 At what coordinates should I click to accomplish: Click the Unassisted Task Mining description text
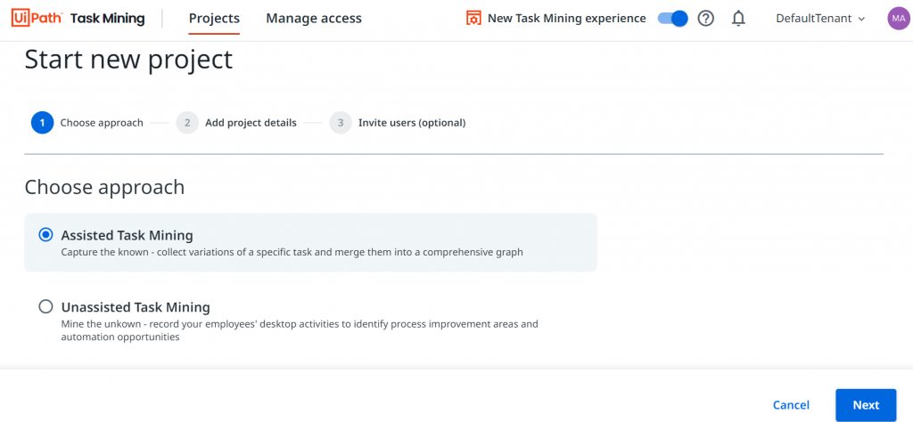tap(300, 330)
